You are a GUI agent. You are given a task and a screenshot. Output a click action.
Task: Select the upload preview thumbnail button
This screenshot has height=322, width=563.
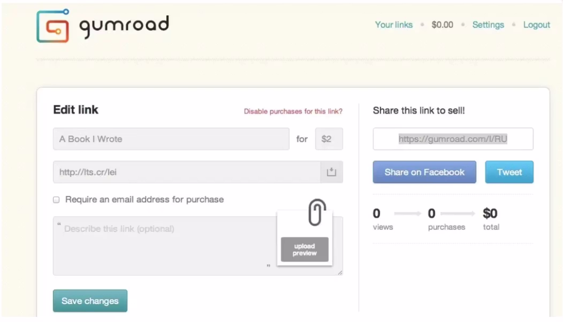pyautogui.click(x=304, y=249)
